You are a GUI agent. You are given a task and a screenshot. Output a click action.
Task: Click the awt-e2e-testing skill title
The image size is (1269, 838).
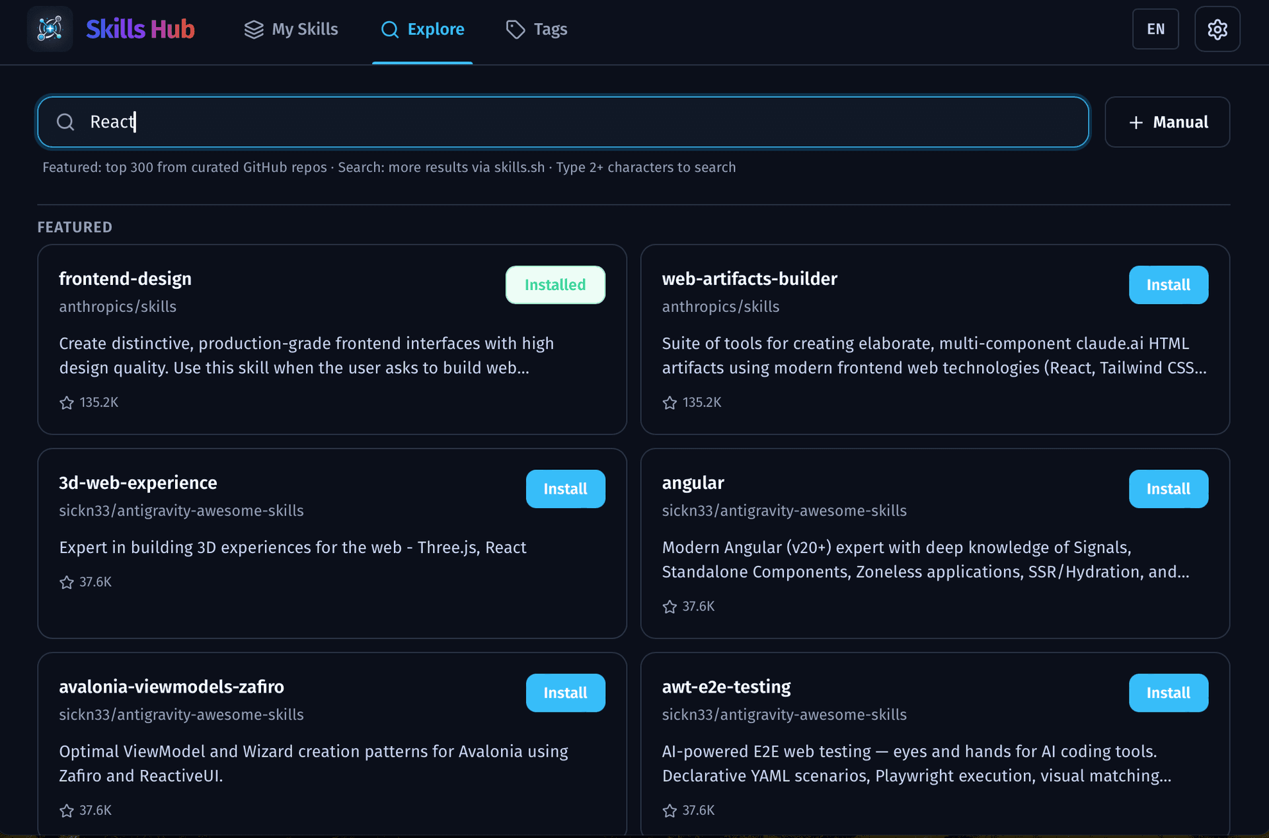pos(726,687)
